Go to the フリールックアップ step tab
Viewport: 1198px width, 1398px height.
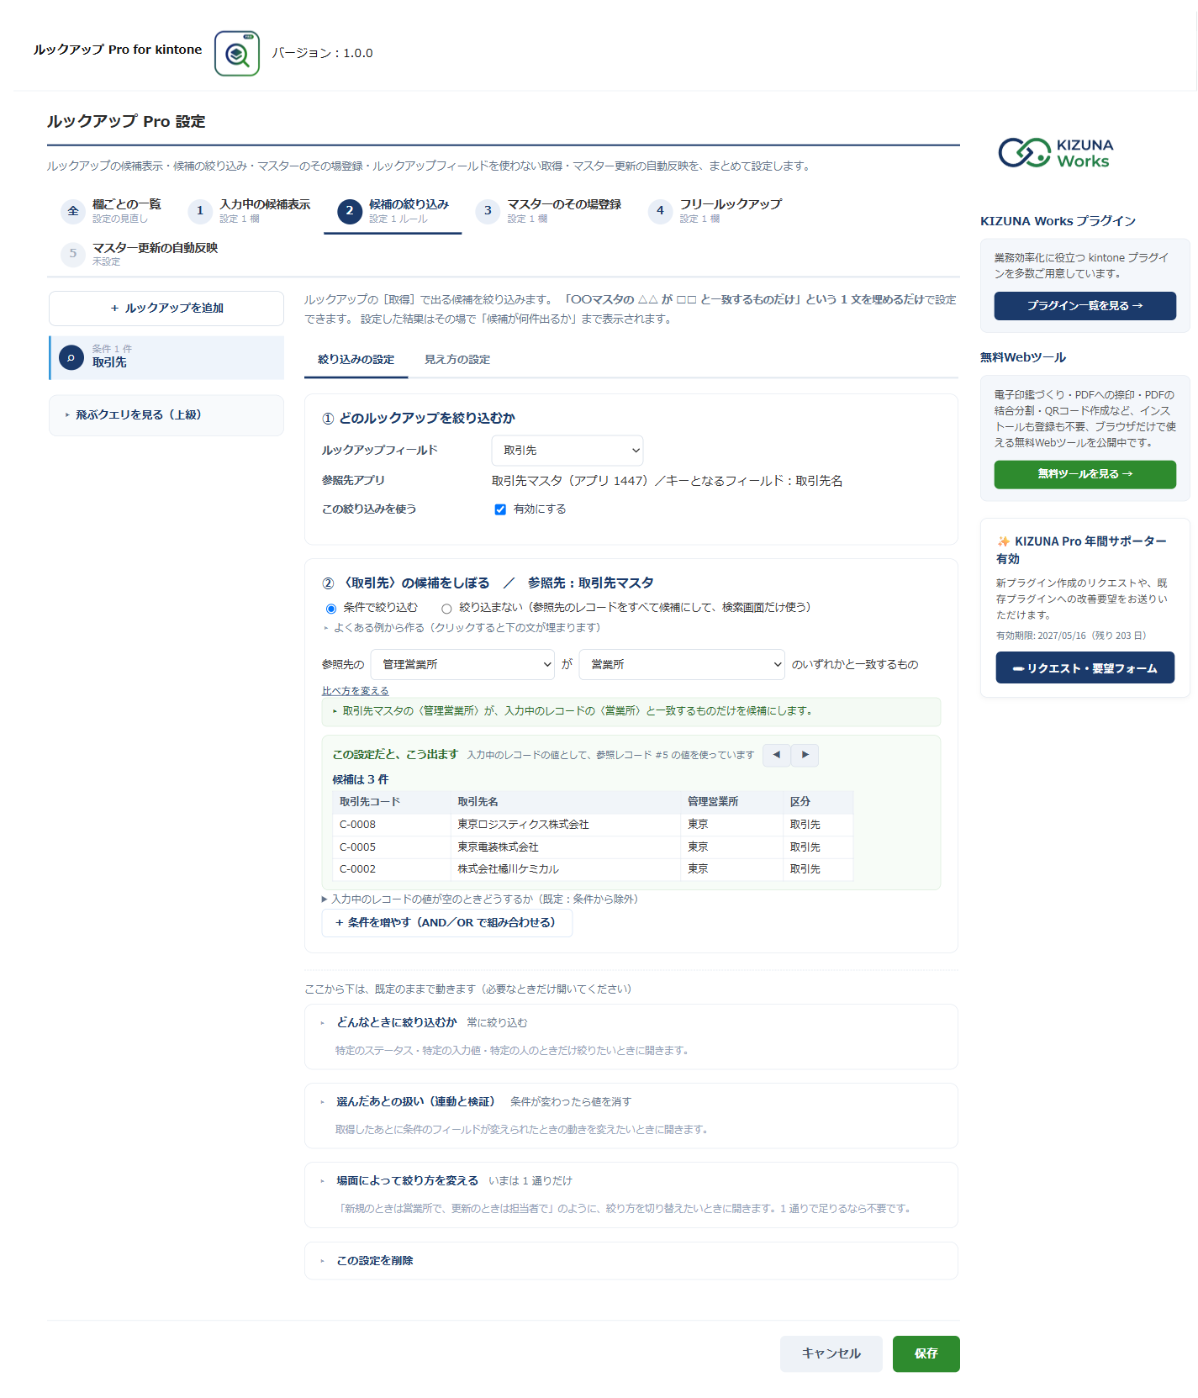[x=715, y=211]
